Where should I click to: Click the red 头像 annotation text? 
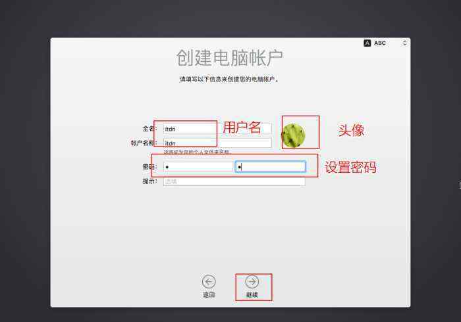click(351, 130)
